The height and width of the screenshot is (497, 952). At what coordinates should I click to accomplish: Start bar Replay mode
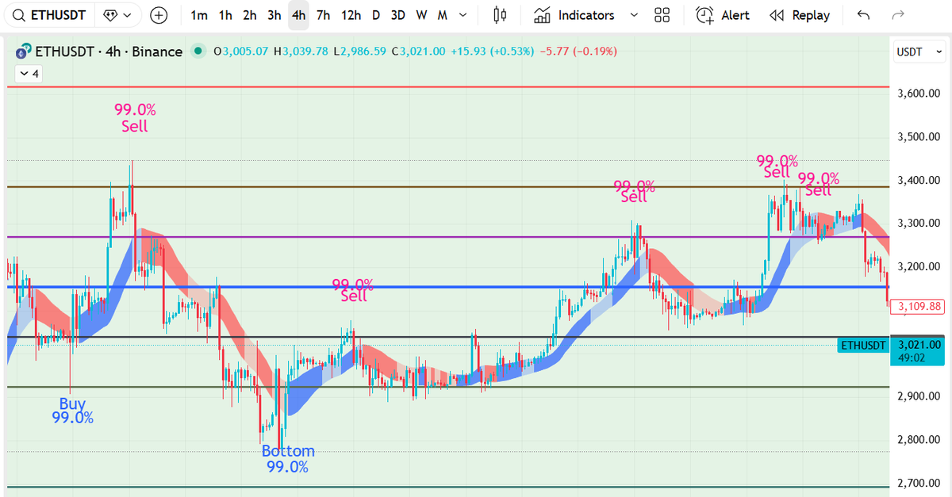(800, 15)
